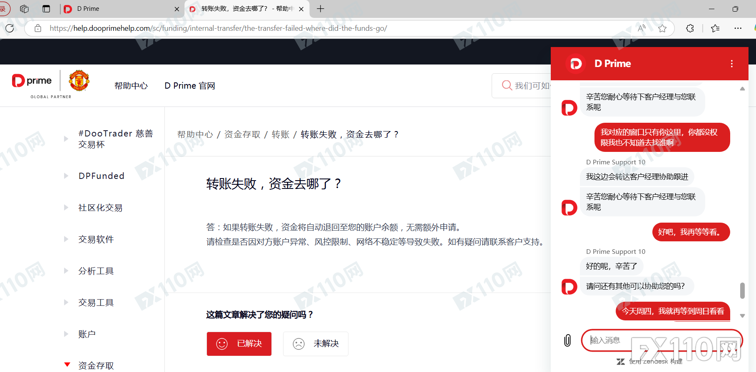Screen dimensions: 756x372
Task: Click the D Prime logo in header
Action: [32, 81]
